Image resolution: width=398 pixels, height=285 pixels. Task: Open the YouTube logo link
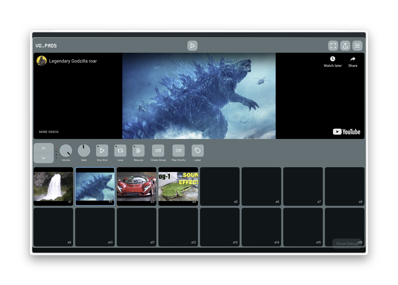pyautogui.click(x=346, y=132)
